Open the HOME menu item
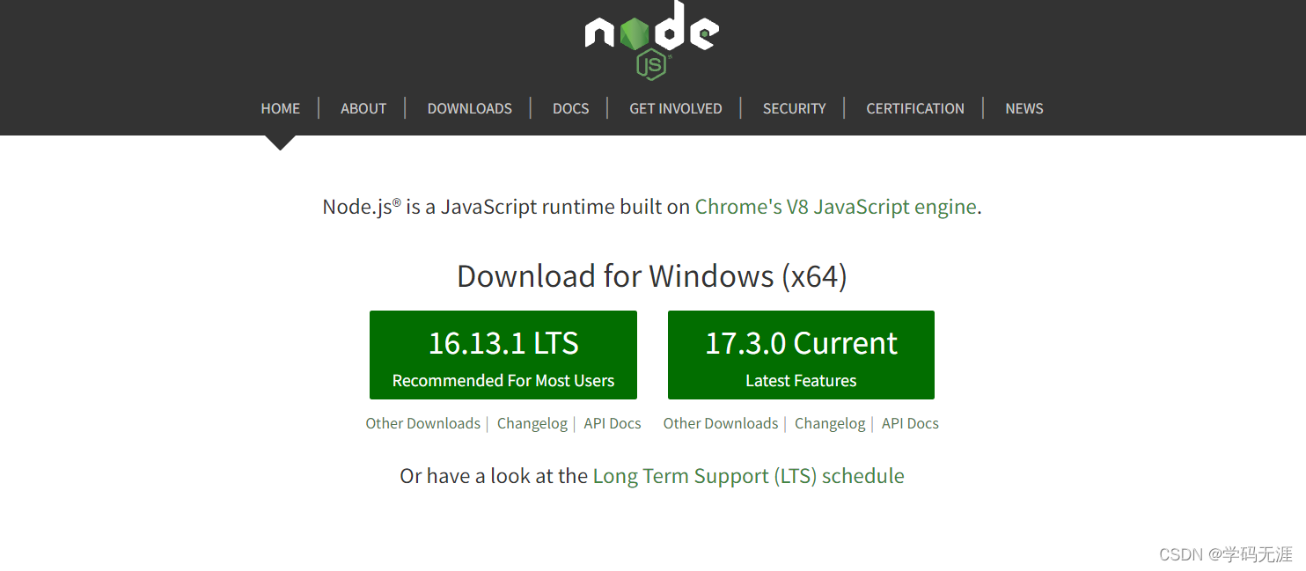Viewport: 1306px width, 571px height. 280,108
